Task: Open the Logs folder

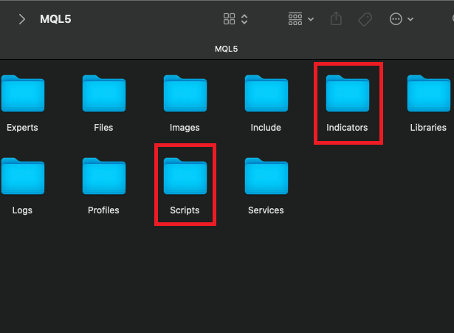Action: pos(22,176)
